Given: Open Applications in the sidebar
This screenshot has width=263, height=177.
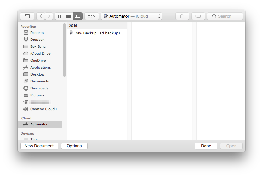Looking at the screenshot, I should pos(40,67).
